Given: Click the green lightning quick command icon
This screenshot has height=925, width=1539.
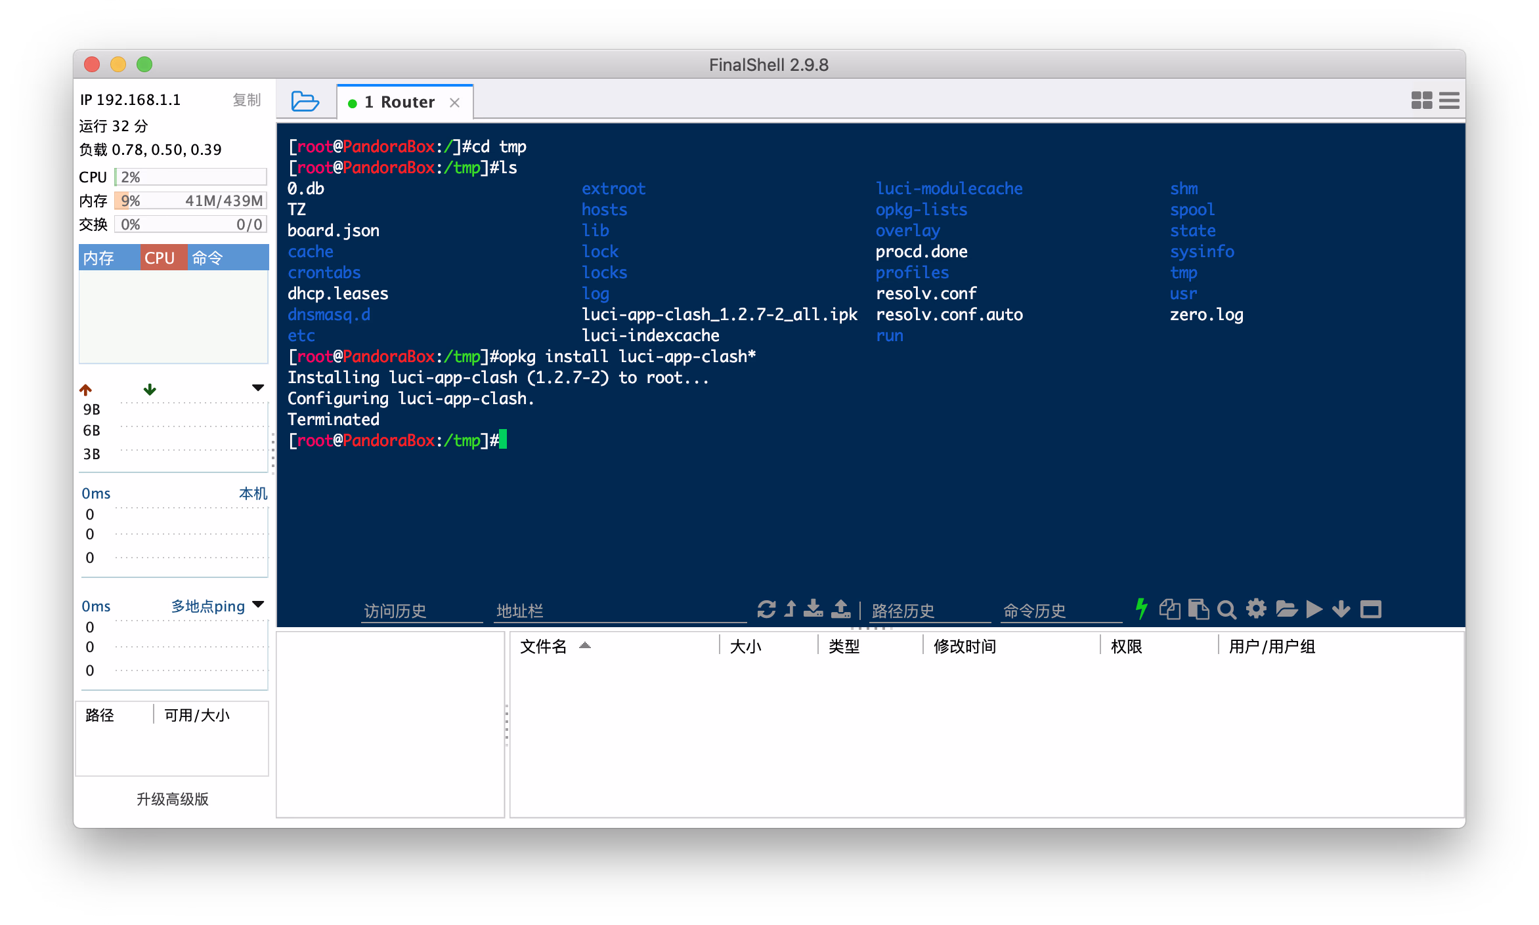Looking at the screenshot, I should point(1142,609).
